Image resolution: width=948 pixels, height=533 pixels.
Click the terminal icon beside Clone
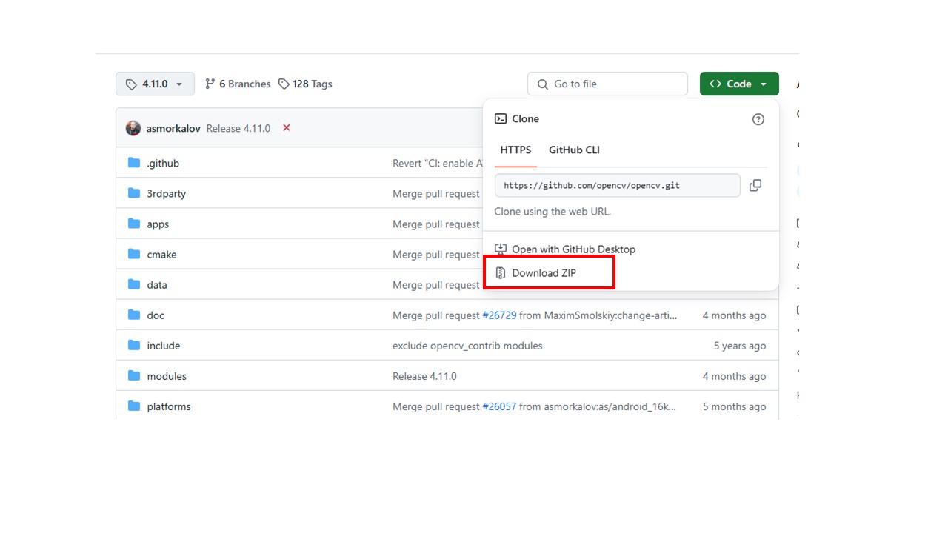(501, 118)
